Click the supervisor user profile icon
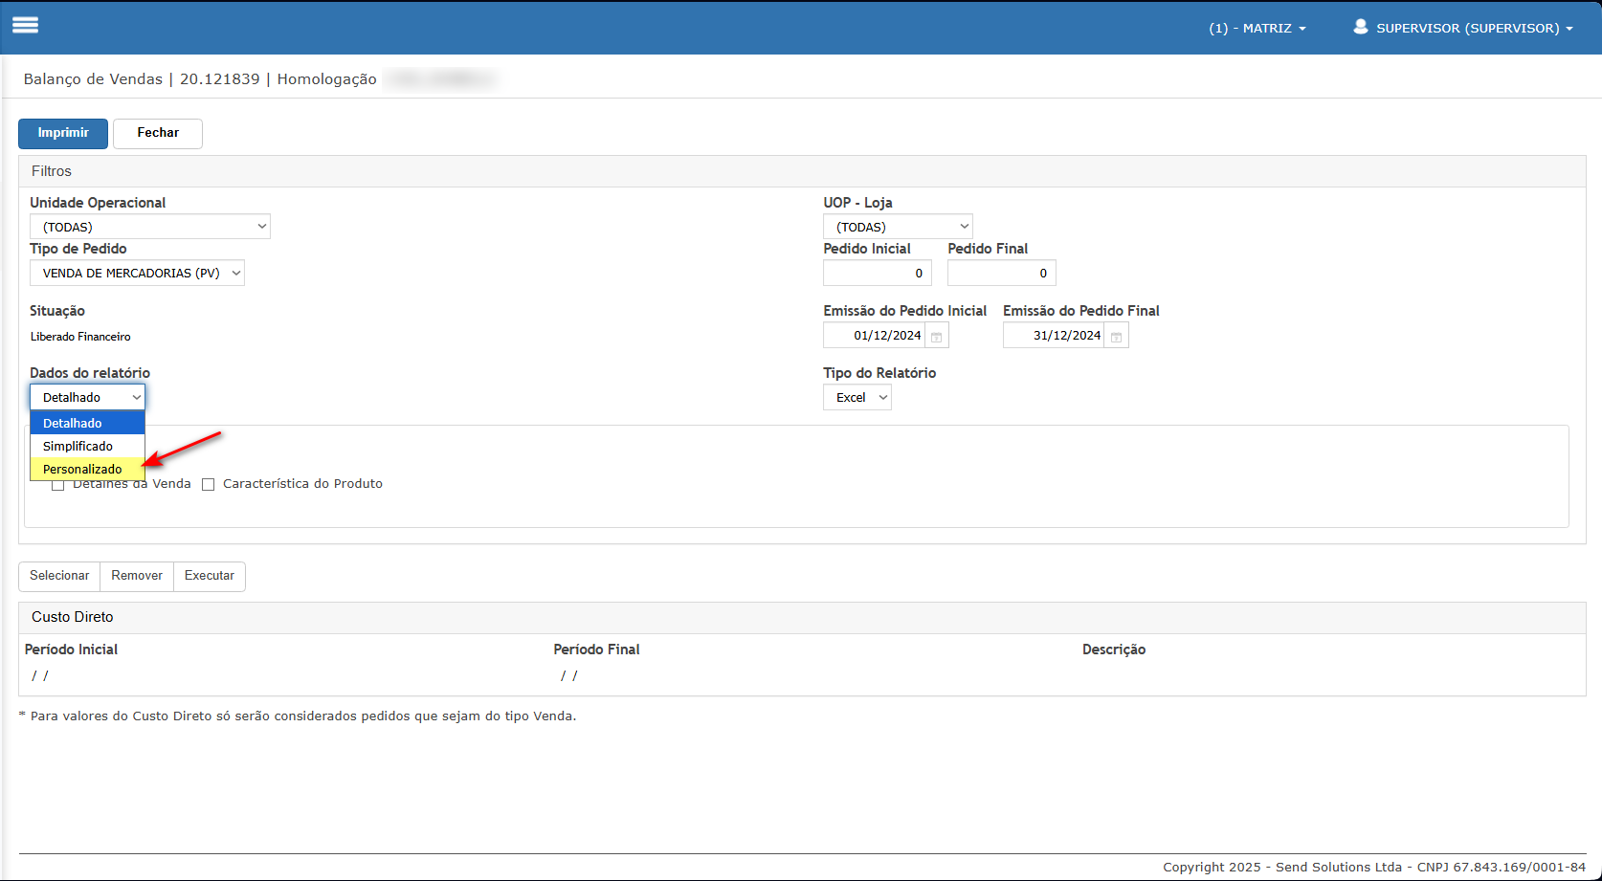This screenshot has width=1602, height=881. 1360,28
